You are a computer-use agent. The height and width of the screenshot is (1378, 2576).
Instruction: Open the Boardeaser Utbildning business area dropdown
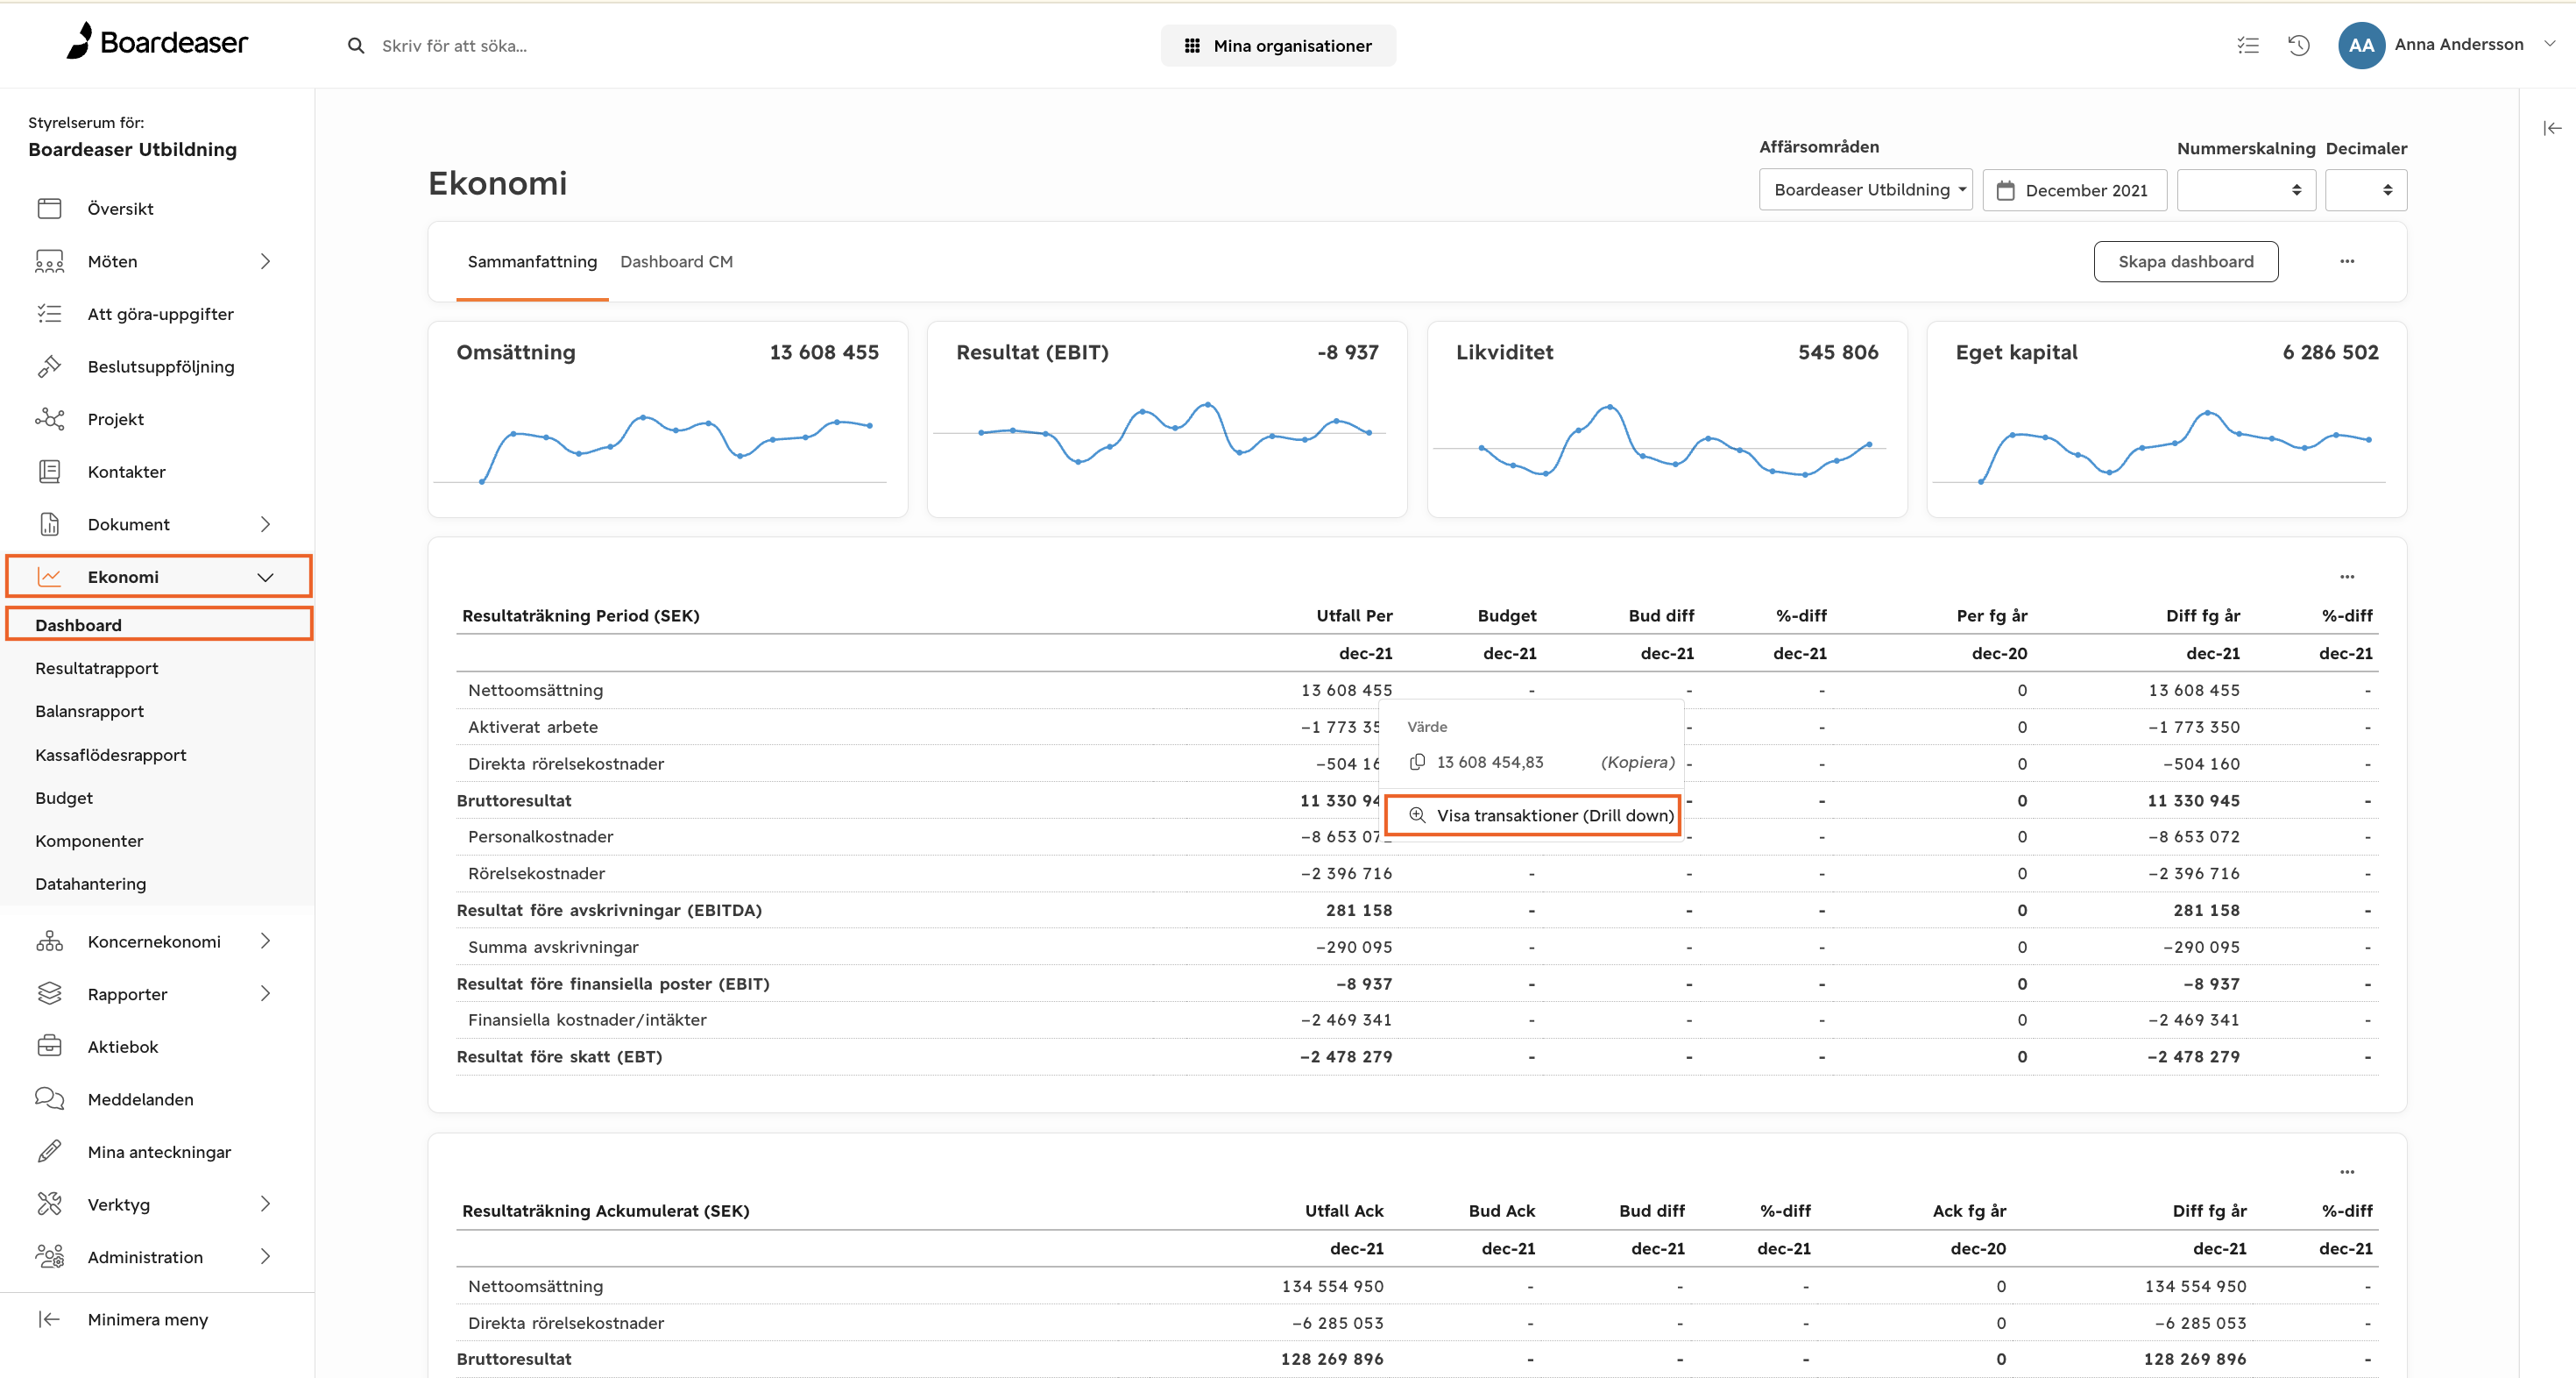coord(1865,190)
